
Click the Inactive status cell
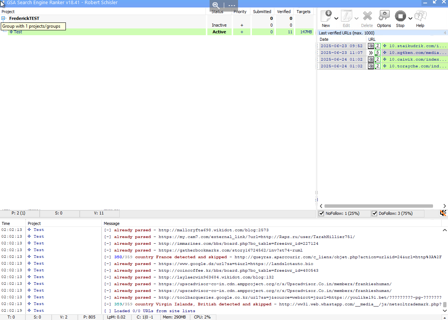219,25
